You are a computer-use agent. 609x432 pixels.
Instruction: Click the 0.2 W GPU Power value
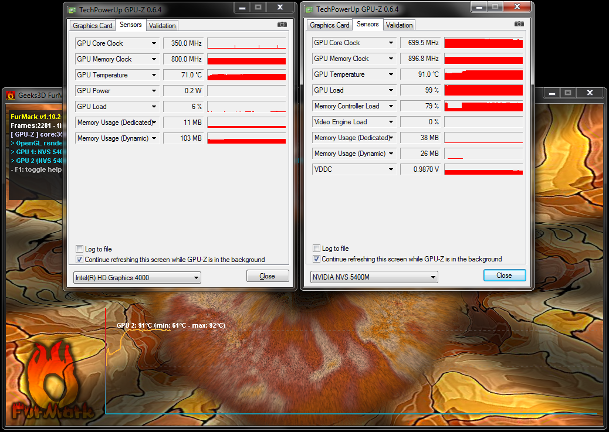point(184,91)
